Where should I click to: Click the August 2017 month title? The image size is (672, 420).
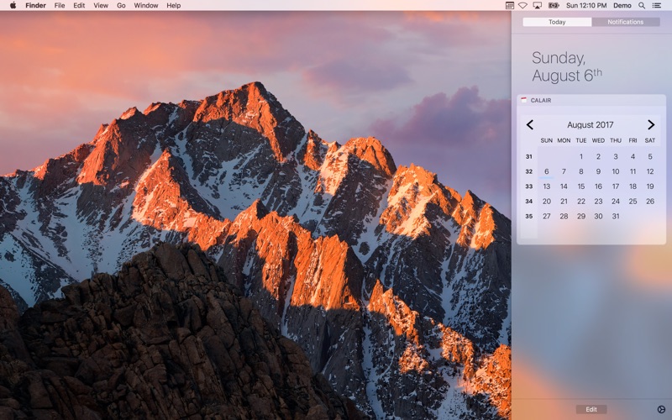591,124
